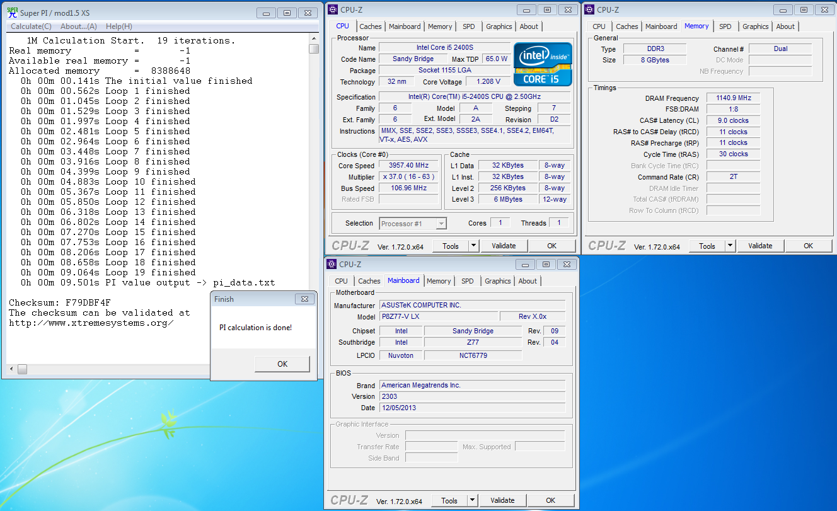Switch to Memory tab in CPU window
Viewport: 837px width, 511px height.
pyautogui.click(x=440, y=26)
